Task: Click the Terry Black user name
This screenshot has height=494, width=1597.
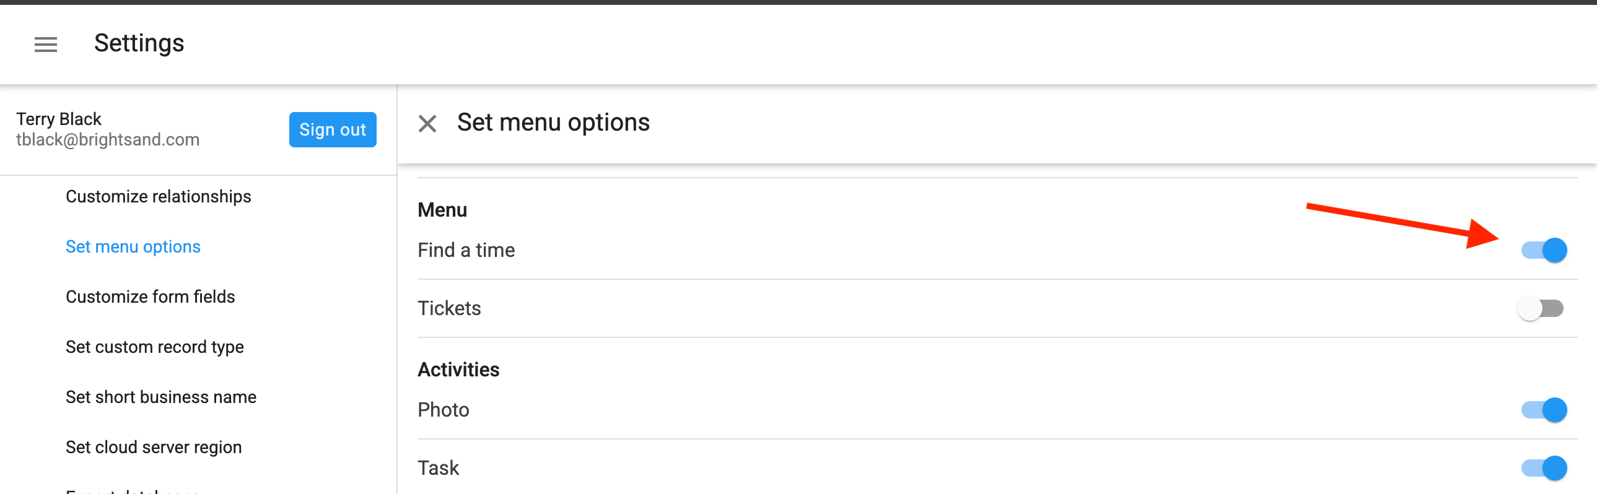Action: (x=59, y=119)
